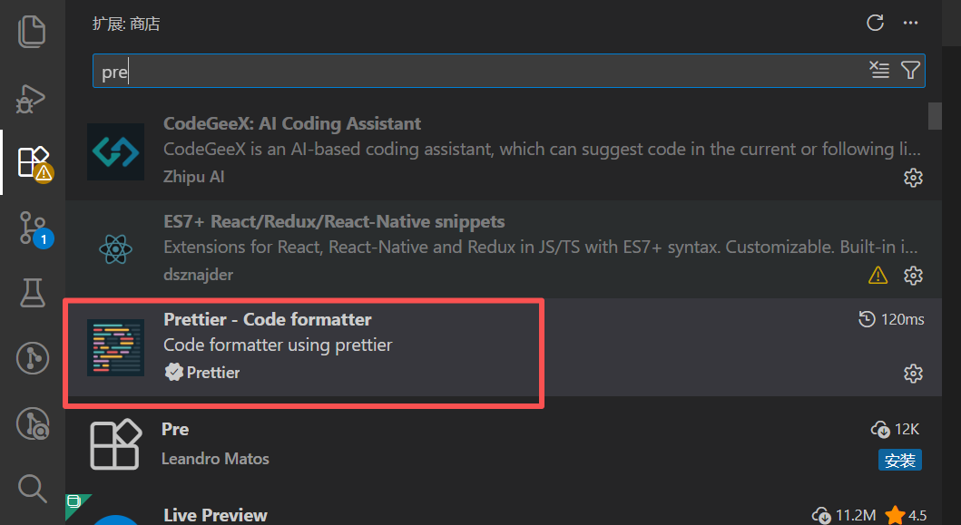This screenshot has height=525, width=961.
Task: Manage CodeGeeX extension gear
Action: [913, 178]
